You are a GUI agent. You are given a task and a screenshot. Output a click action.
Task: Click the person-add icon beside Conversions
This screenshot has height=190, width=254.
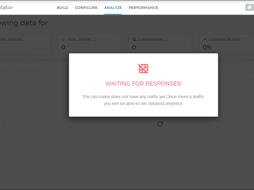point(134,40)
